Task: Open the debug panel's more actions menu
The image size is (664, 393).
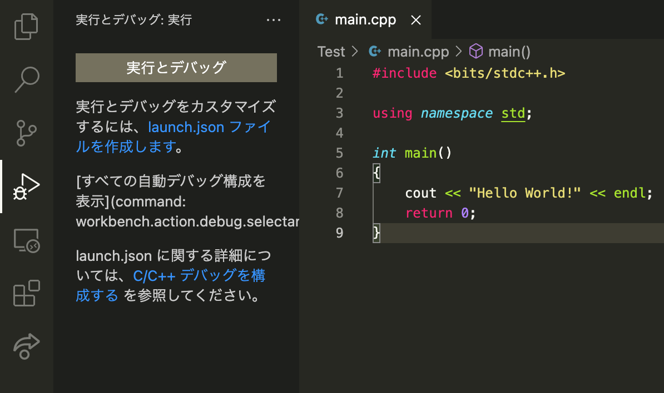Action: click(x=274, y=20)
